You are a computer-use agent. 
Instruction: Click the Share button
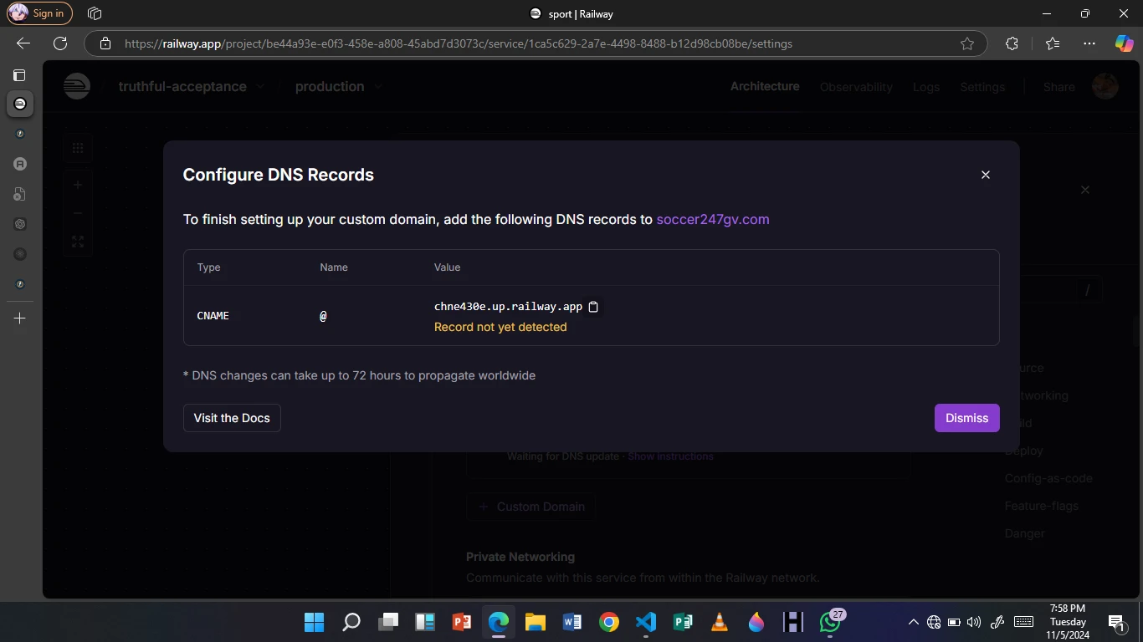(1058, 87)
